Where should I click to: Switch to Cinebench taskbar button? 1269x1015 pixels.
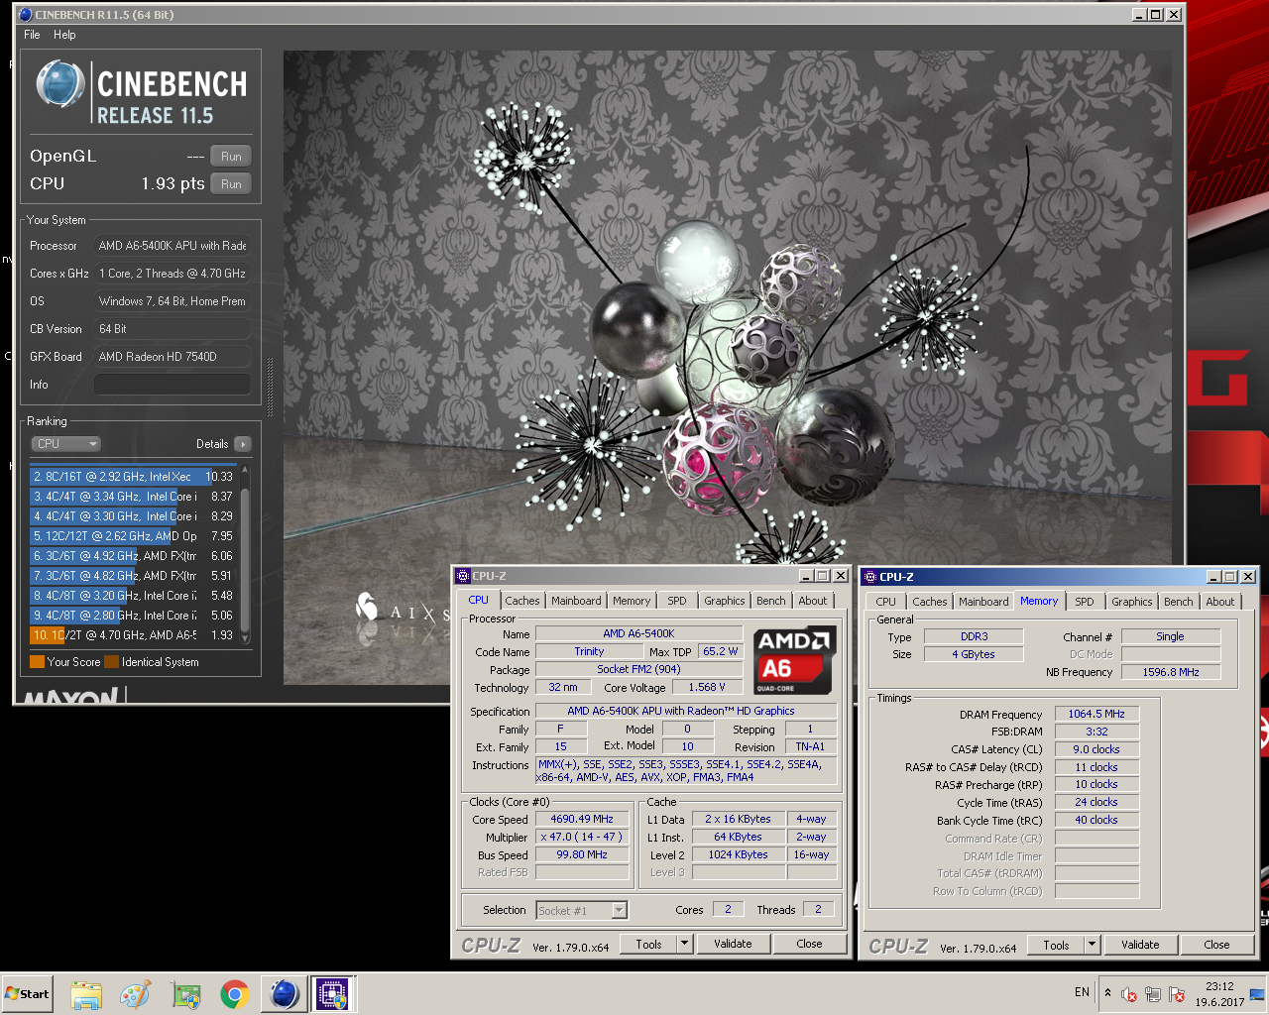[x=284, y=993]
